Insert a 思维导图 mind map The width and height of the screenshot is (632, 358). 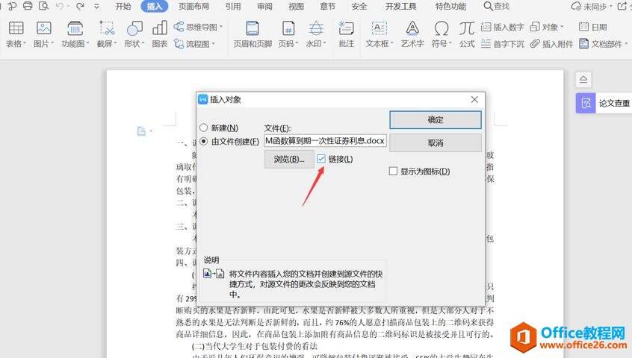198,27
